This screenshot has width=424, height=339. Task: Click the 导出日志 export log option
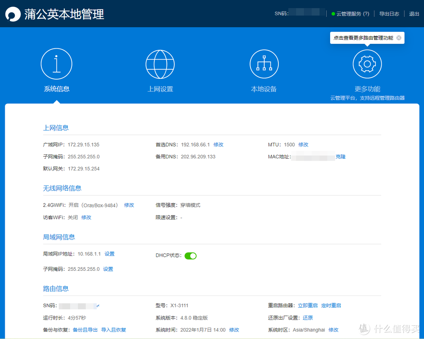[389, 13]
